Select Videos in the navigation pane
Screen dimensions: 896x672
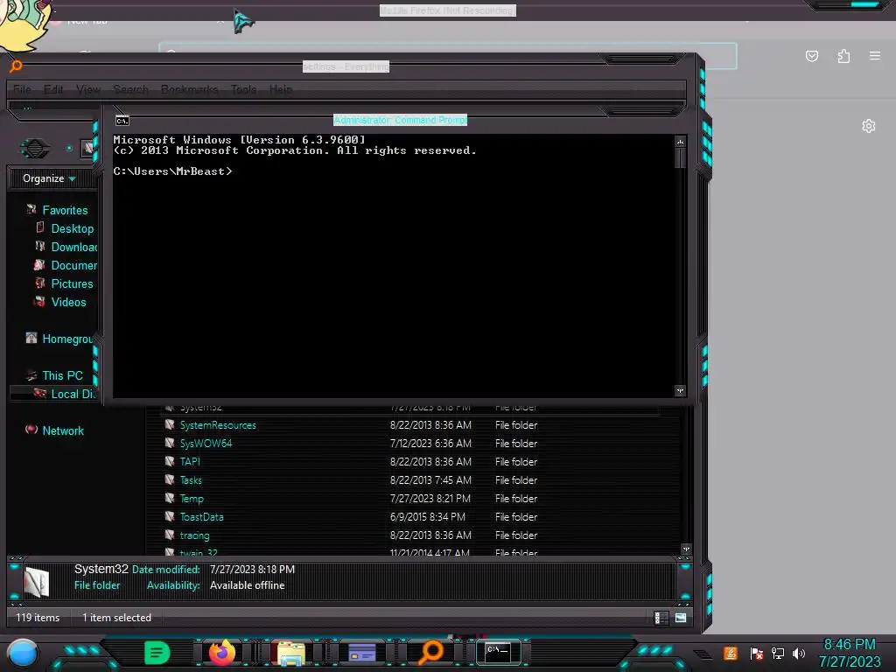coord(68,302)
